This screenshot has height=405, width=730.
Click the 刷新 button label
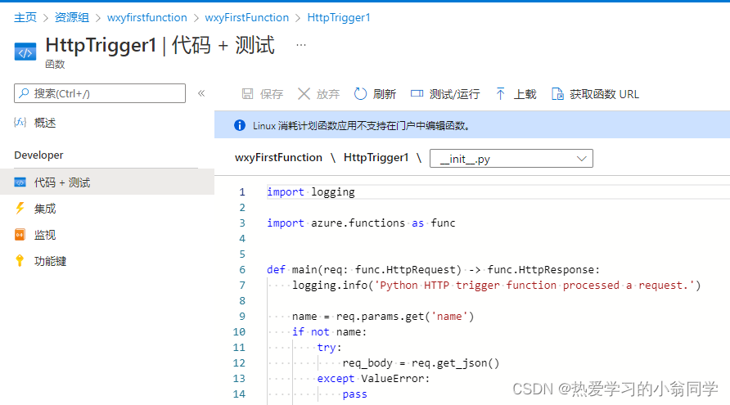click(385, 95)
